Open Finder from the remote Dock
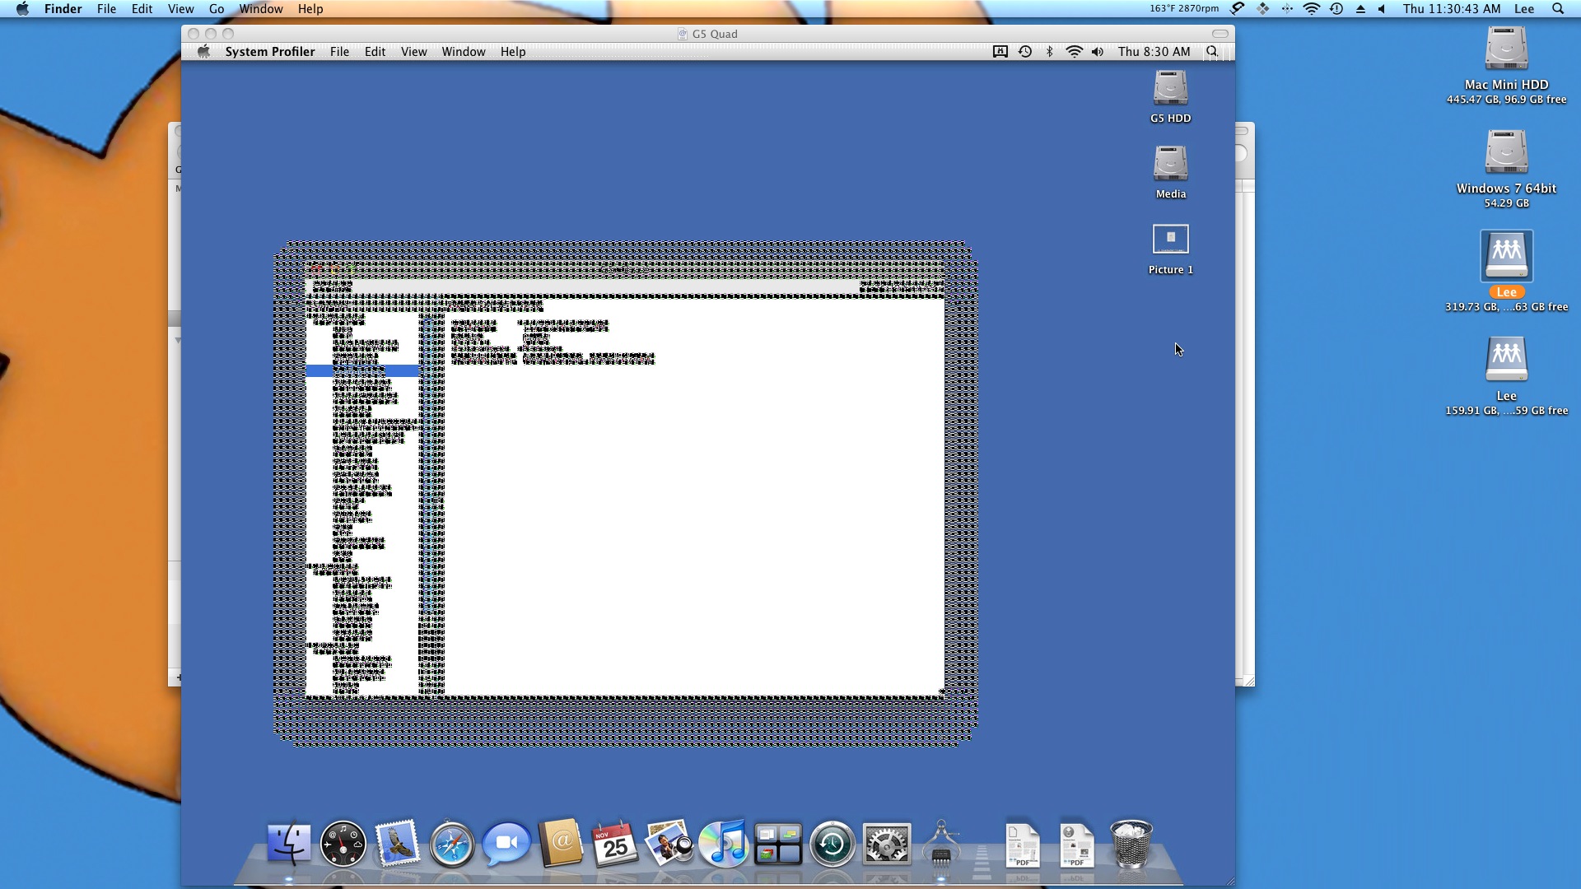The height and width of the screenshot is (889, 1581). 289,845
